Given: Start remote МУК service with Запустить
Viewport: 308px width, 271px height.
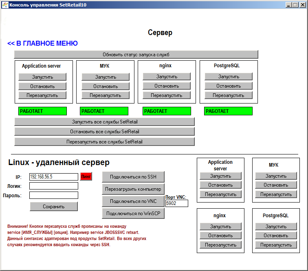Looking at the screenshot, I should [x=276, y=176].
